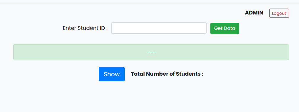Image resolution: width=299 pixels, height=112 pixels.
Task: Click the green result alert box
Action: coord(151,52)
